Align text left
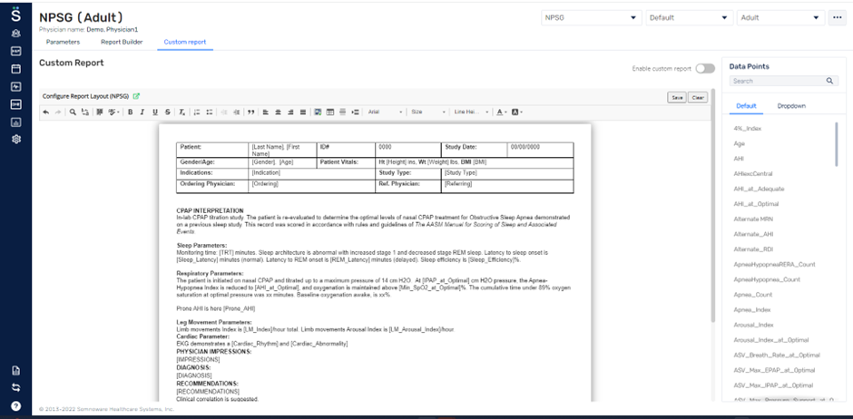The width and height of the screenshot is (853, 419). 266,112
